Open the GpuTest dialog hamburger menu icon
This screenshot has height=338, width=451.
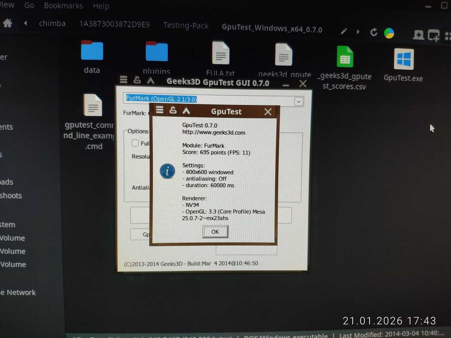click(160, 110)
